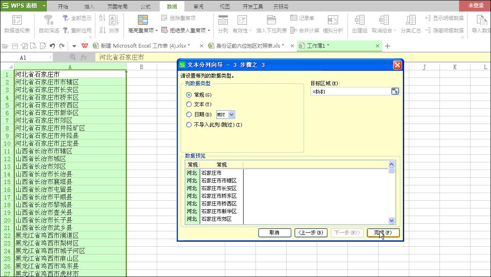
Task: Select the 日期 (Date) radio button
Action: (x=189, y=115)
